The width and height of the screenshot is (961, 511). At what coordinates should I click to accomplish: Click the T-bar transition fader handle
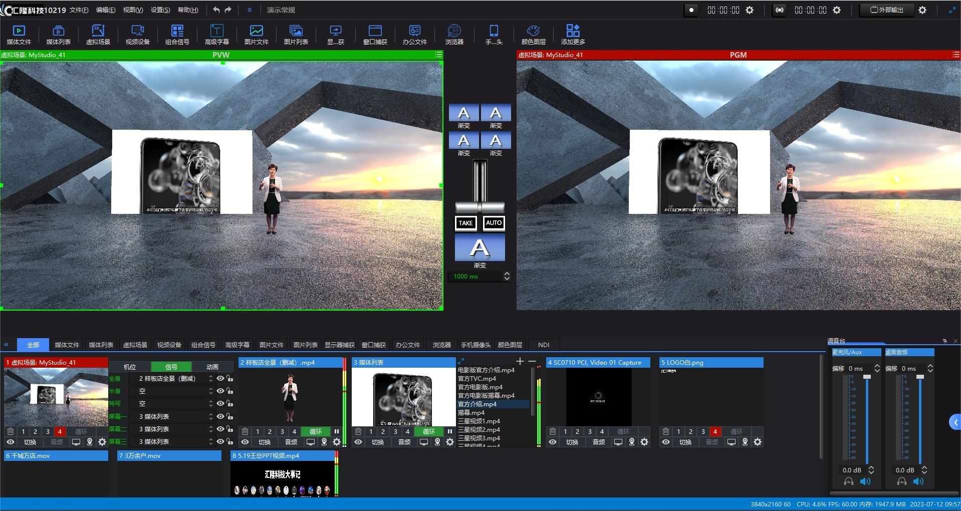(x=479, y=207)
